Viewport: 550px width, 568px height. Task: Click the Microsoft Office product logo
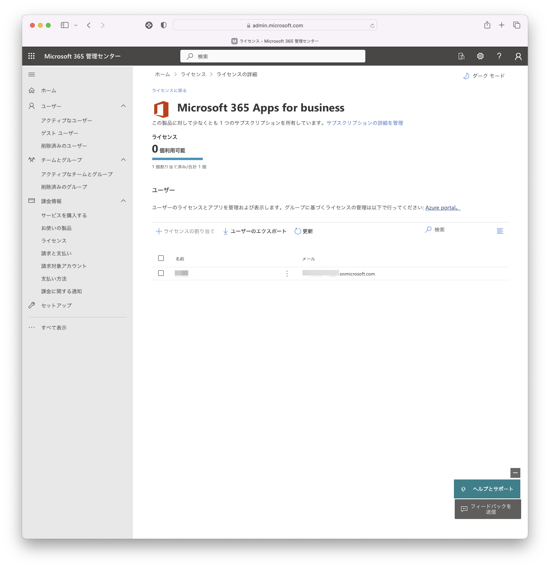coord(161,109)
